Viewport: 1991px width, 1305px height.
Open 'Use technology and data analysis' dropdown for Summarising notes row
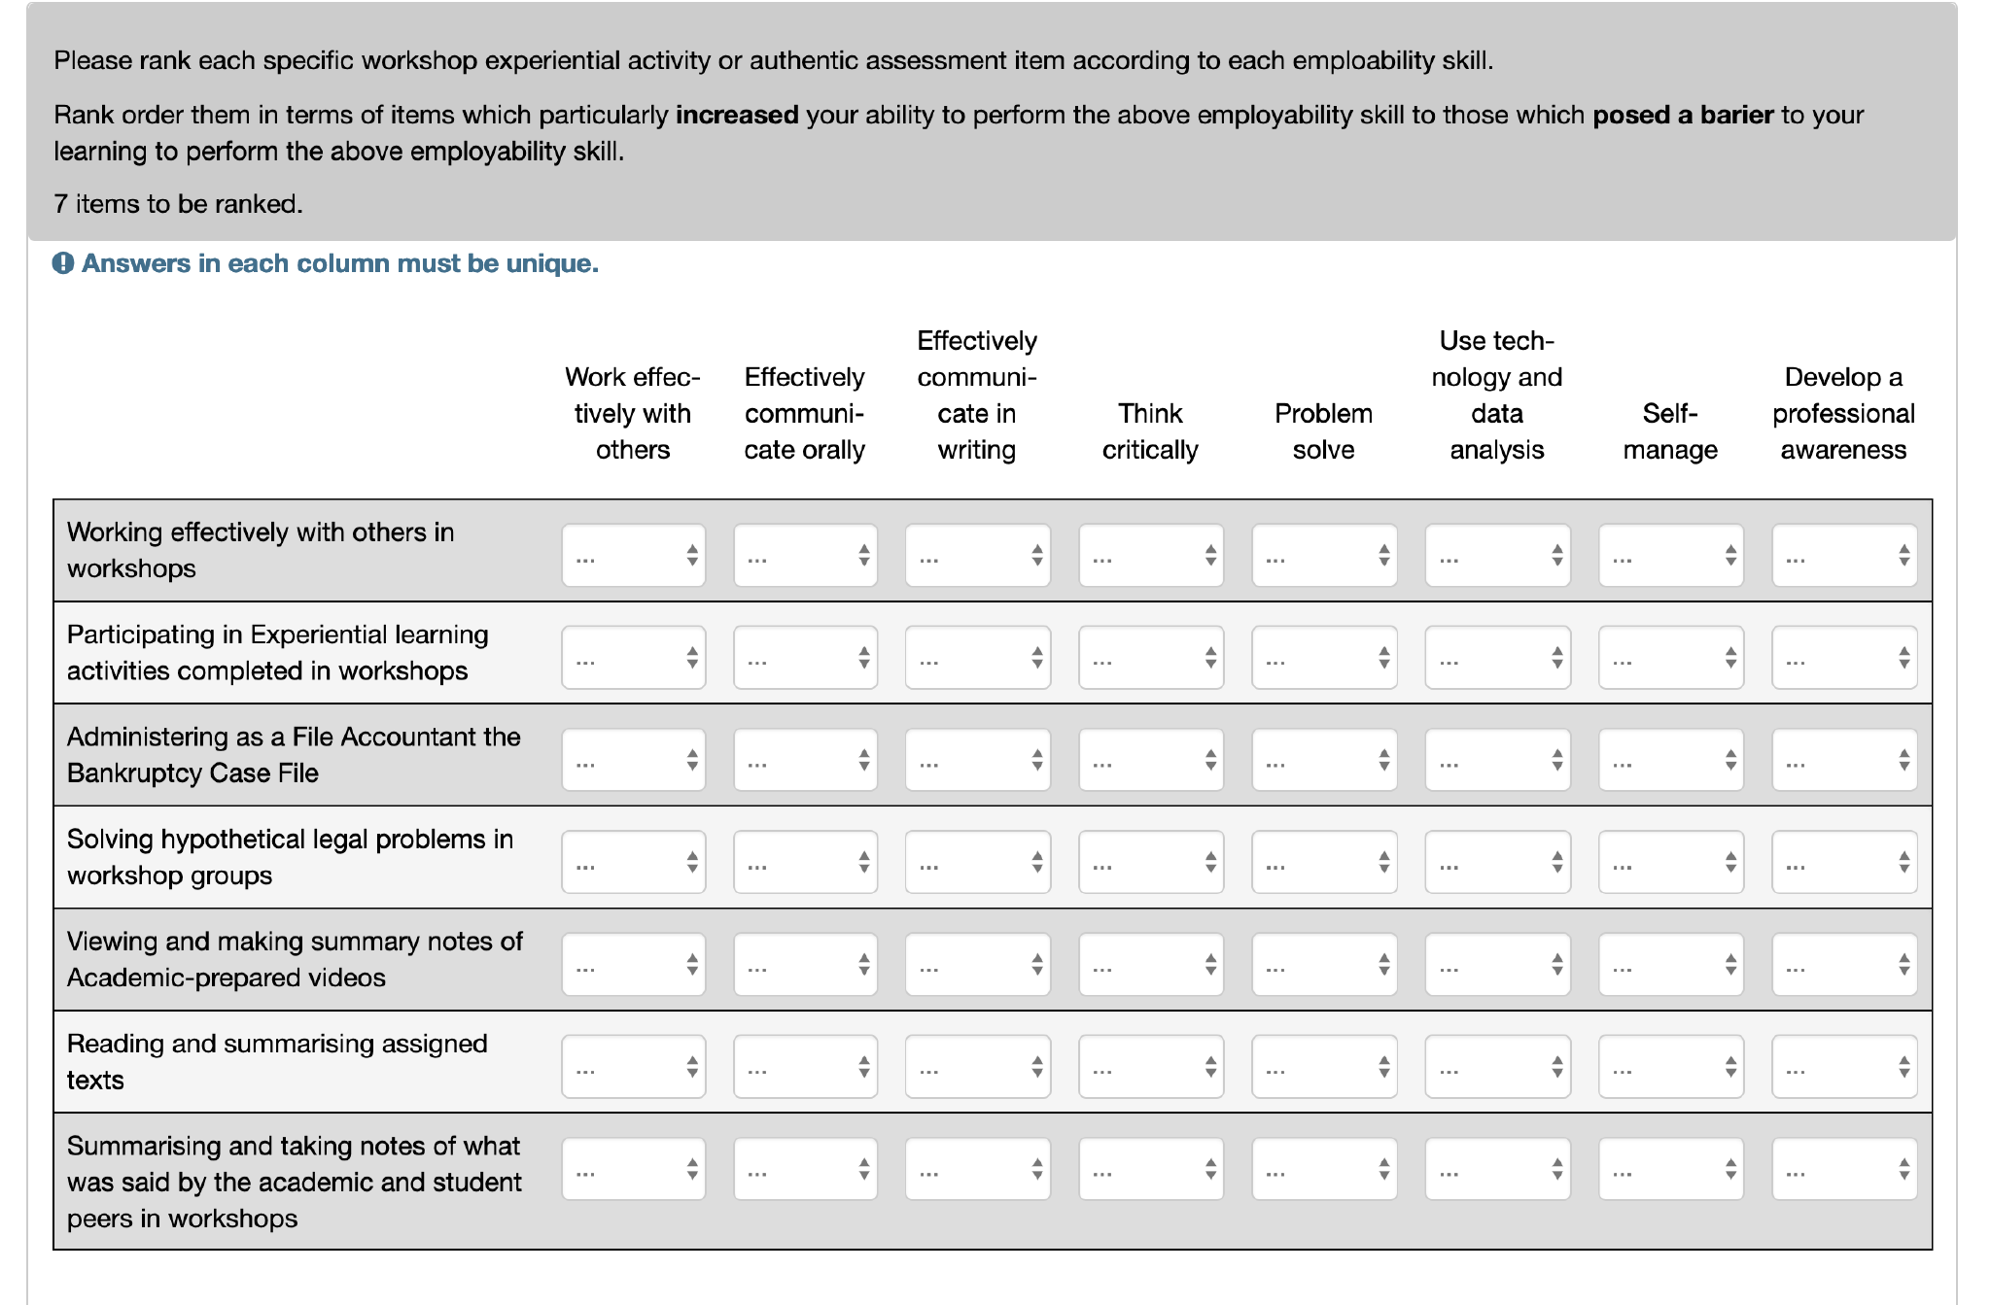click(x=1497, y=1170)
